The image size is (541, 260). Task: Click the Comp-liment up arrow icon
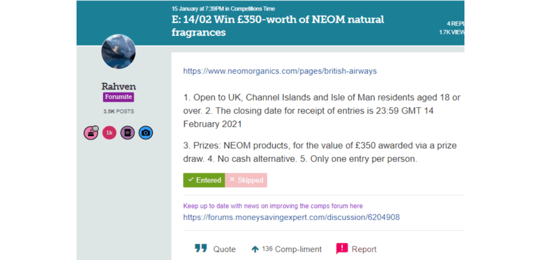255,249
